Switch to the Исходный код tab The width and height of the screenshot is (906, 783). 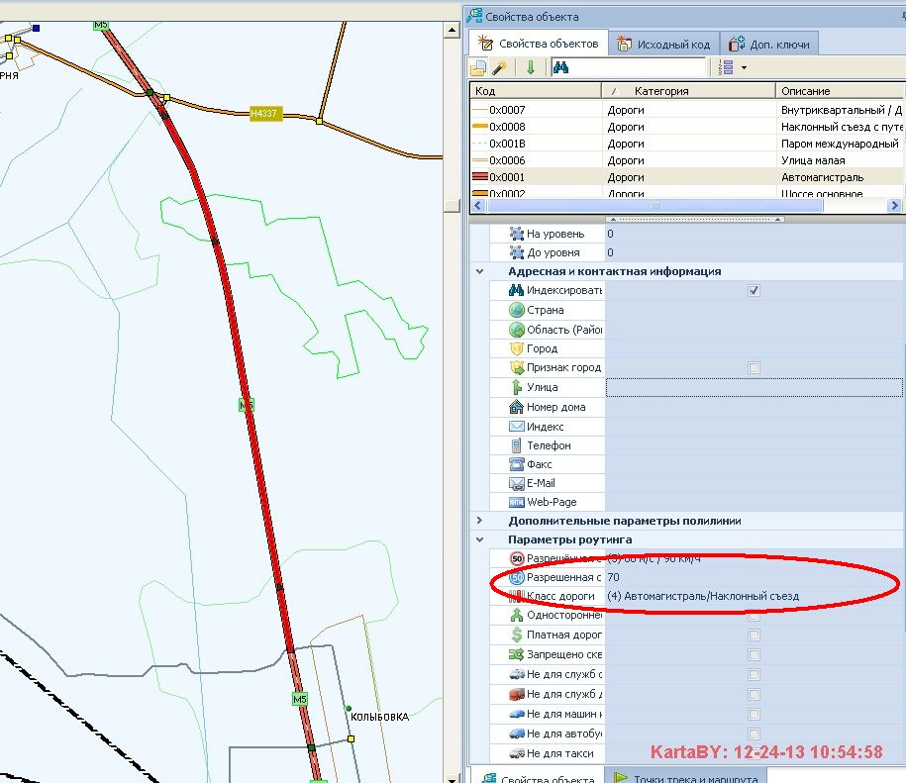[x=663, y=44]
